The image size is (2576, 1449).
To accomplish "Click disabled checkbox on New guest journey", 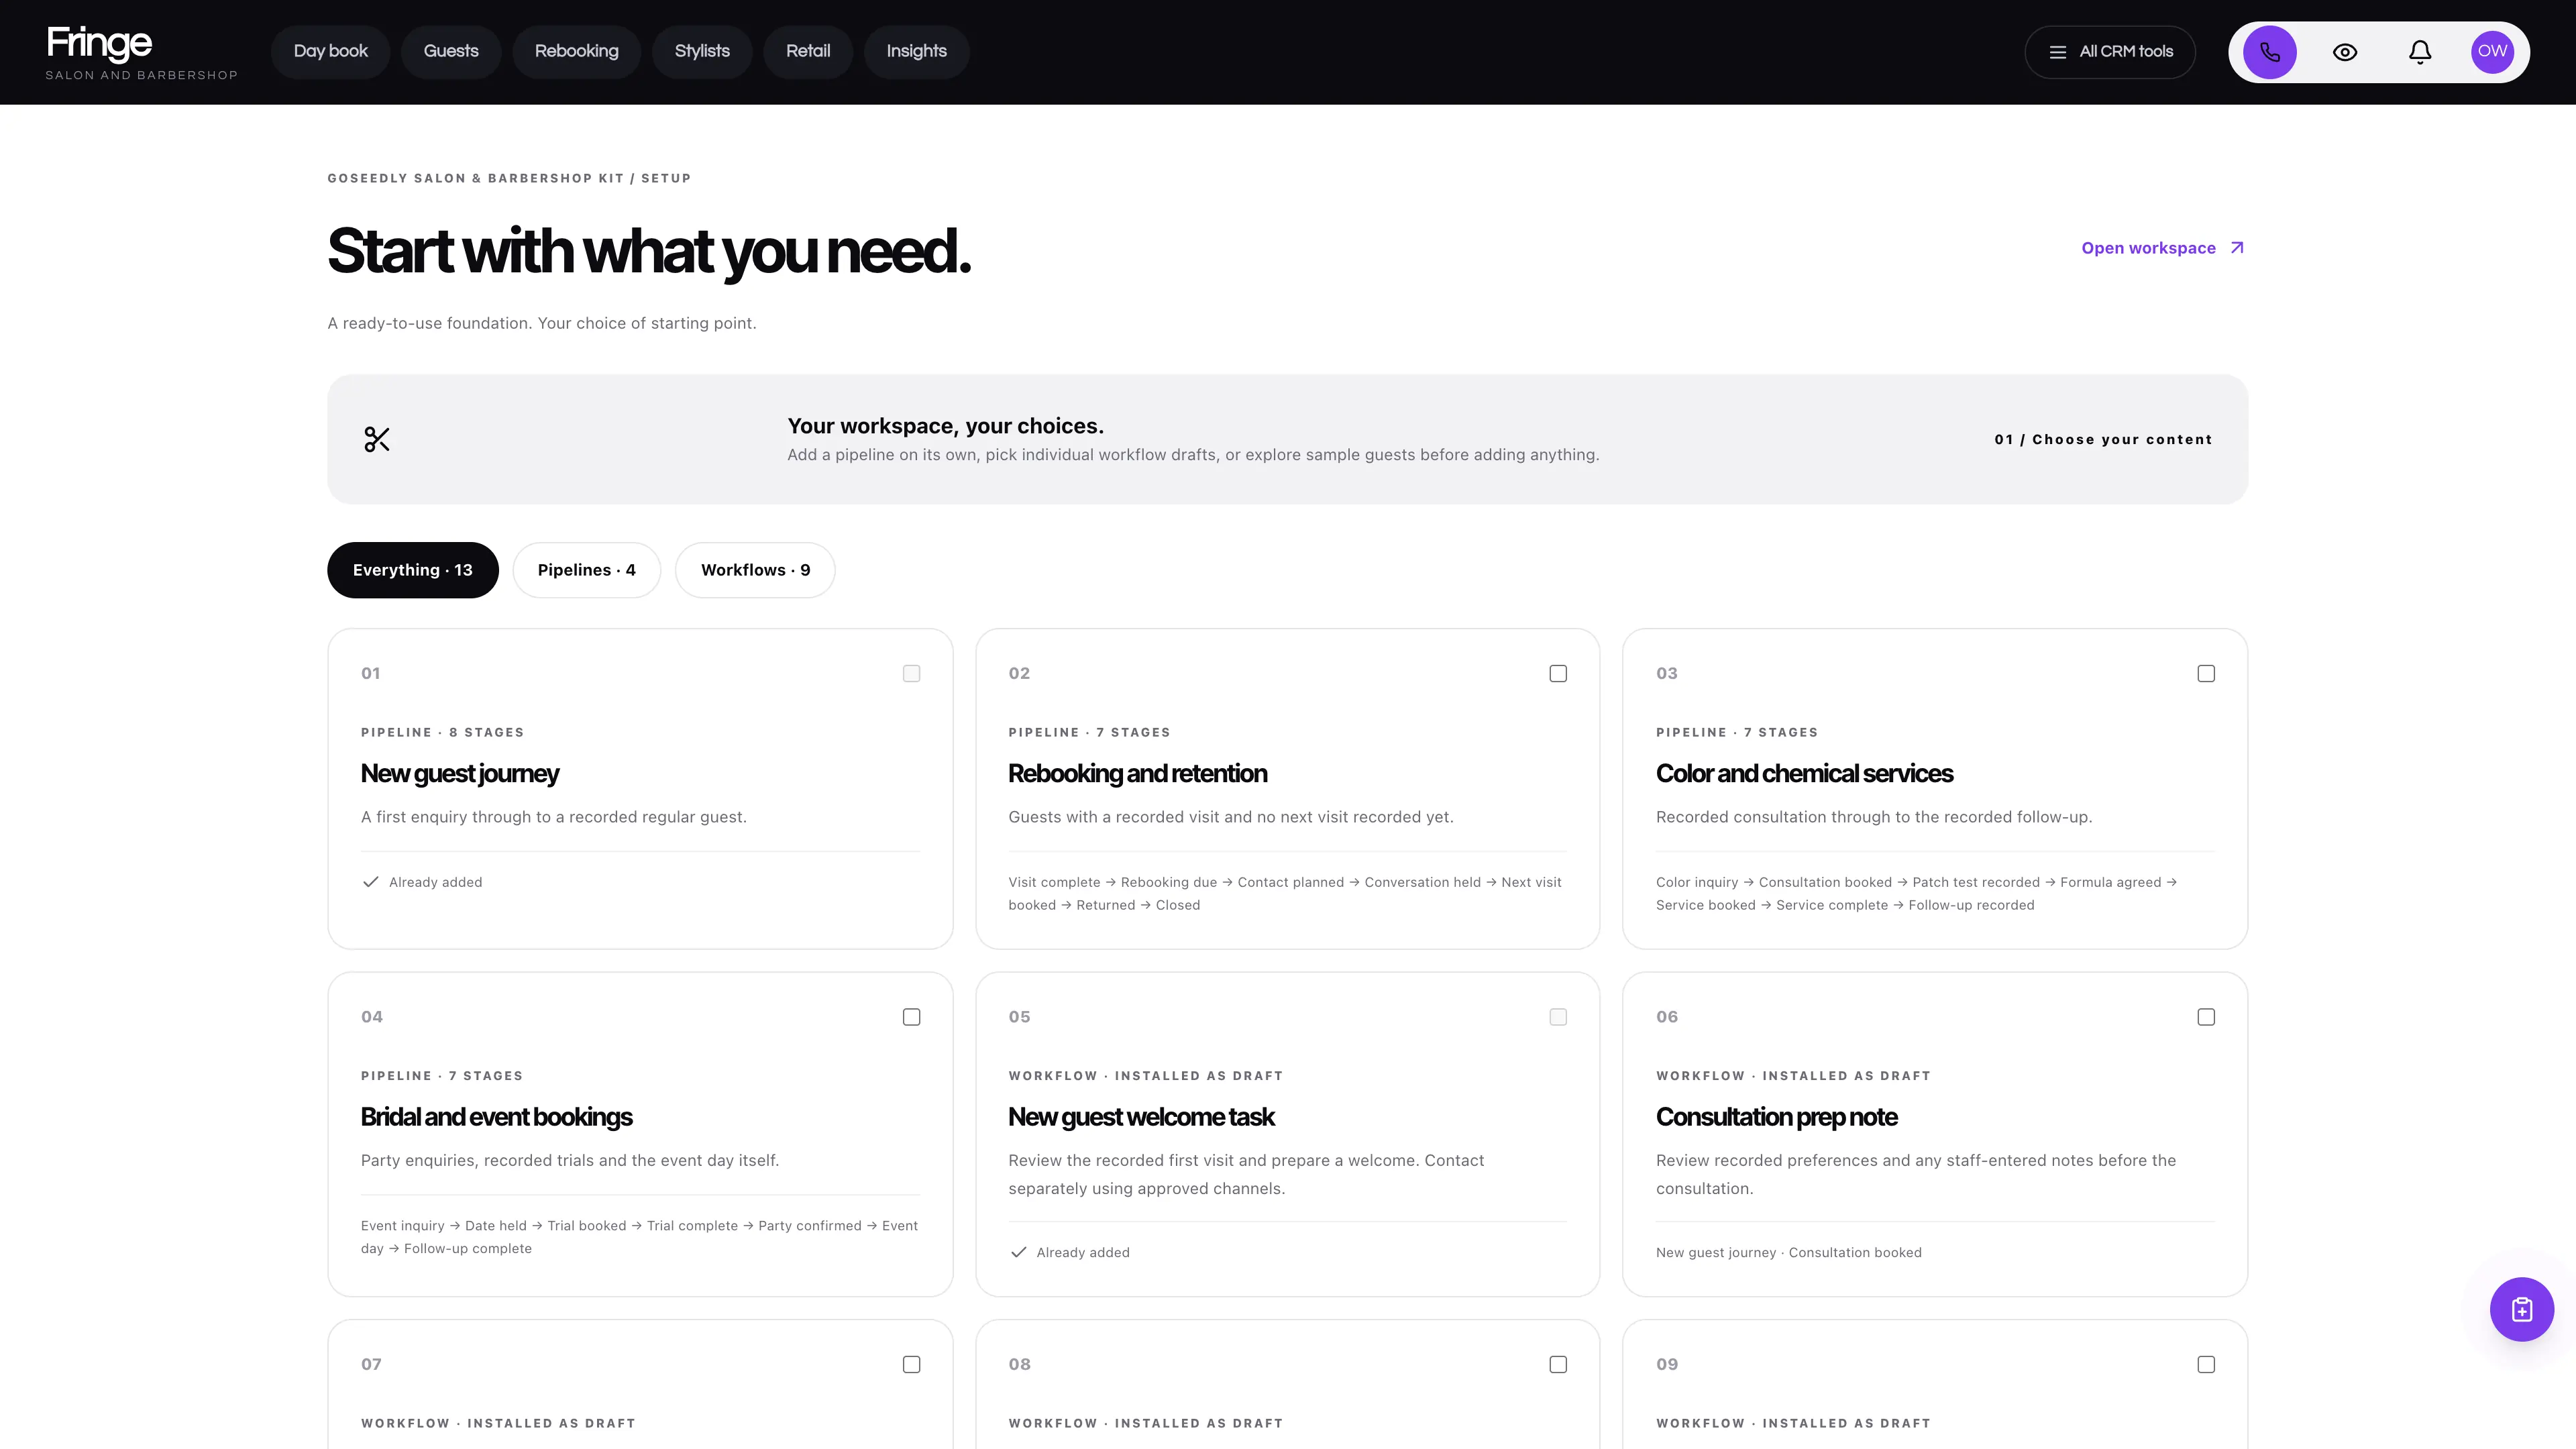I will click(911, 673).
